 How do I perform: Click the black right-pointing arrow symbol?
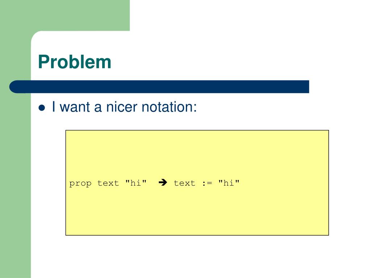tap(163, 182)
